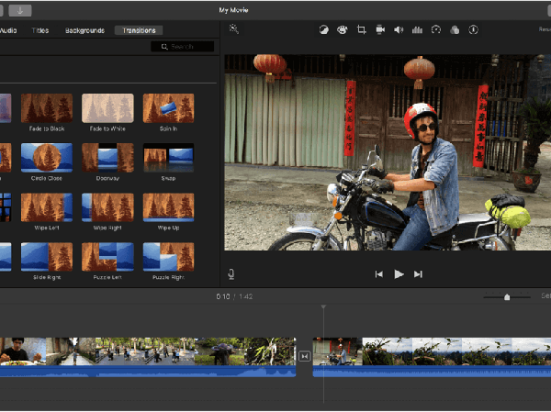551x412 pixels.
Task: Select the crop tool
Action: [362, 29]
